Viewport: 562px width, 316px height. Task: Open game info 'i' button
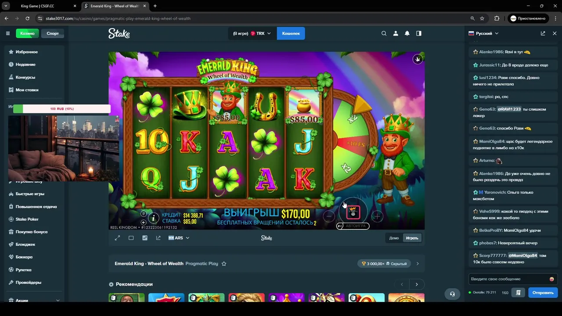click(153, 218)
